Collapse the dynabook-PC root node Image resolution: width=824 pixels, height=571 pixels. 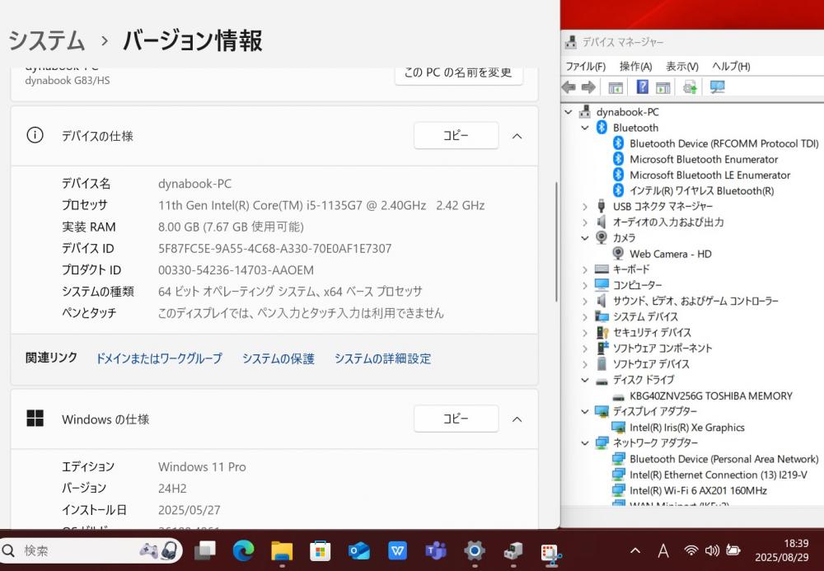click(x=568, y=112)
